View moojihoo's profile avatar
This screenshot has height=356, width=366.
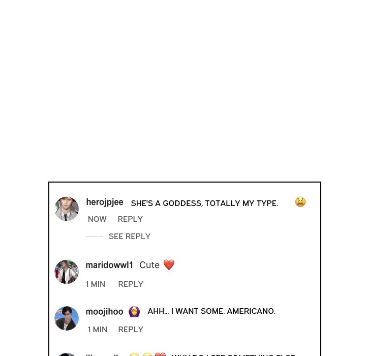(x=67, y=318)
